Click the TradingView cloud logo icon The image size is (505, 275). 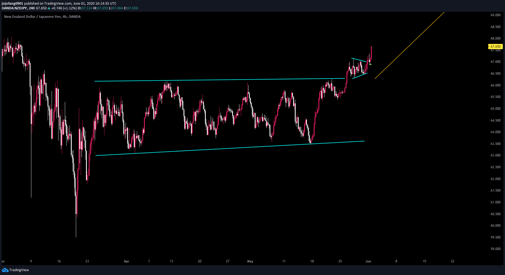coord(5,270)
